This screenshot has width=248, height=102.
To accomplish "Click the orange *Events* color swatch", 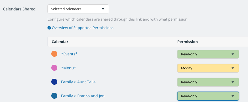I will (54, 54).
